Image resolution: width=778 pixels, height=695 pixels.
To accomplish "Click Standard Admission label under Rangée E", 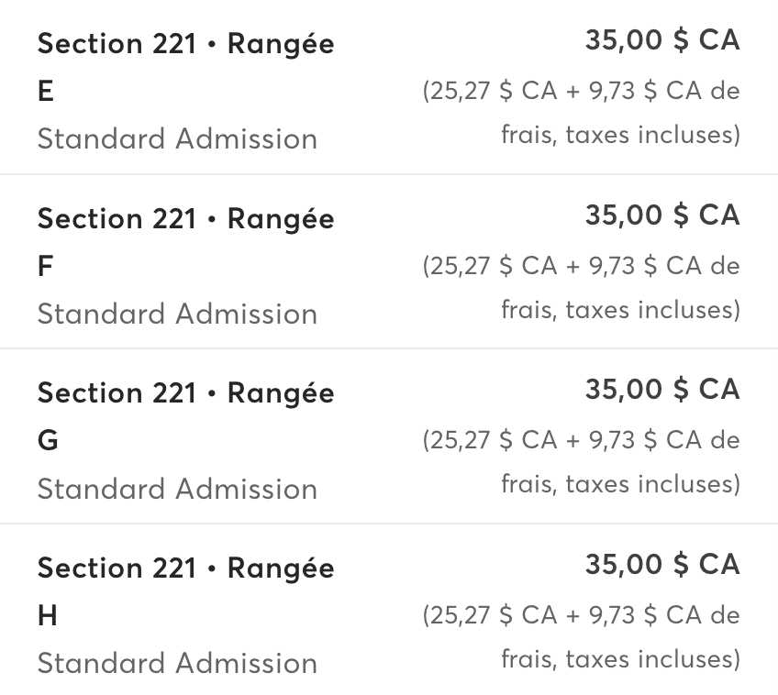I will click(x=177, y=138).
